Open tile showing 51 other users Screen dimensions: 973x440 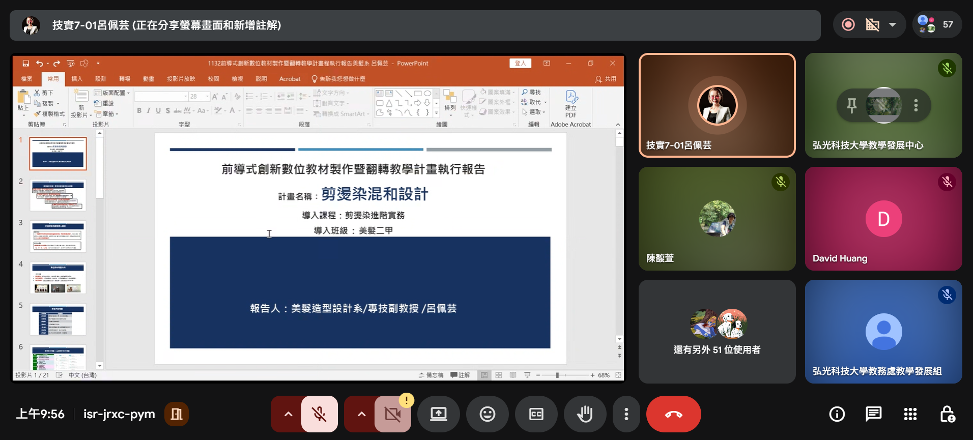pos(717,332)
